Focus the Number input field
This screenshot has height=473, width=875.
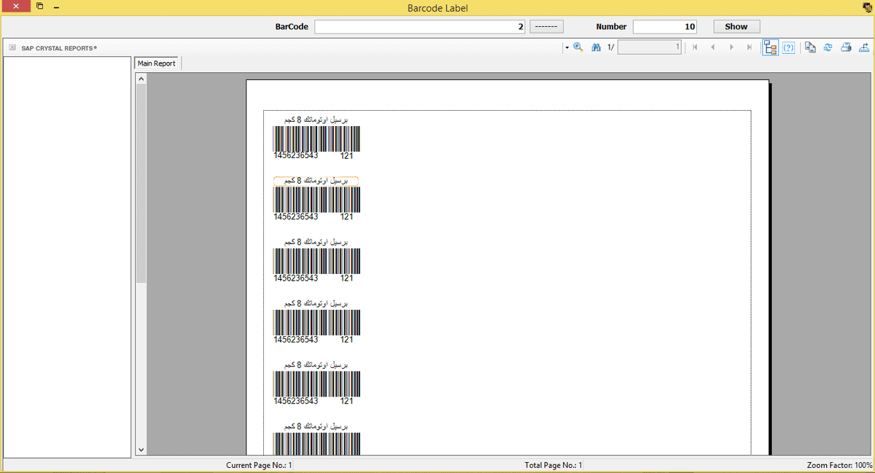(x=664, y=26)
